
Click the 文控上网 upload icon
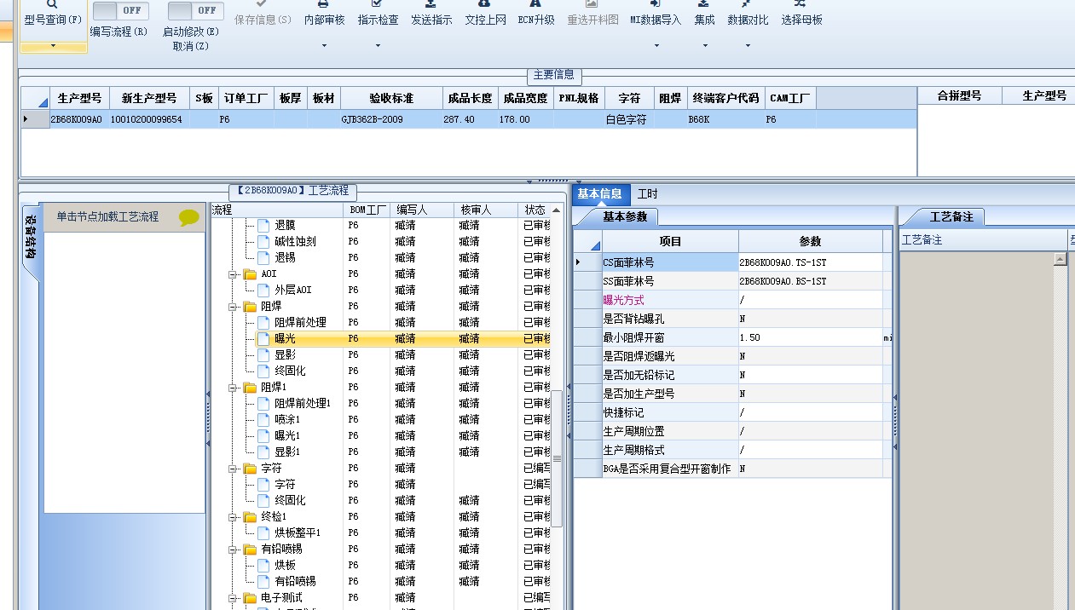click(485, 14)
